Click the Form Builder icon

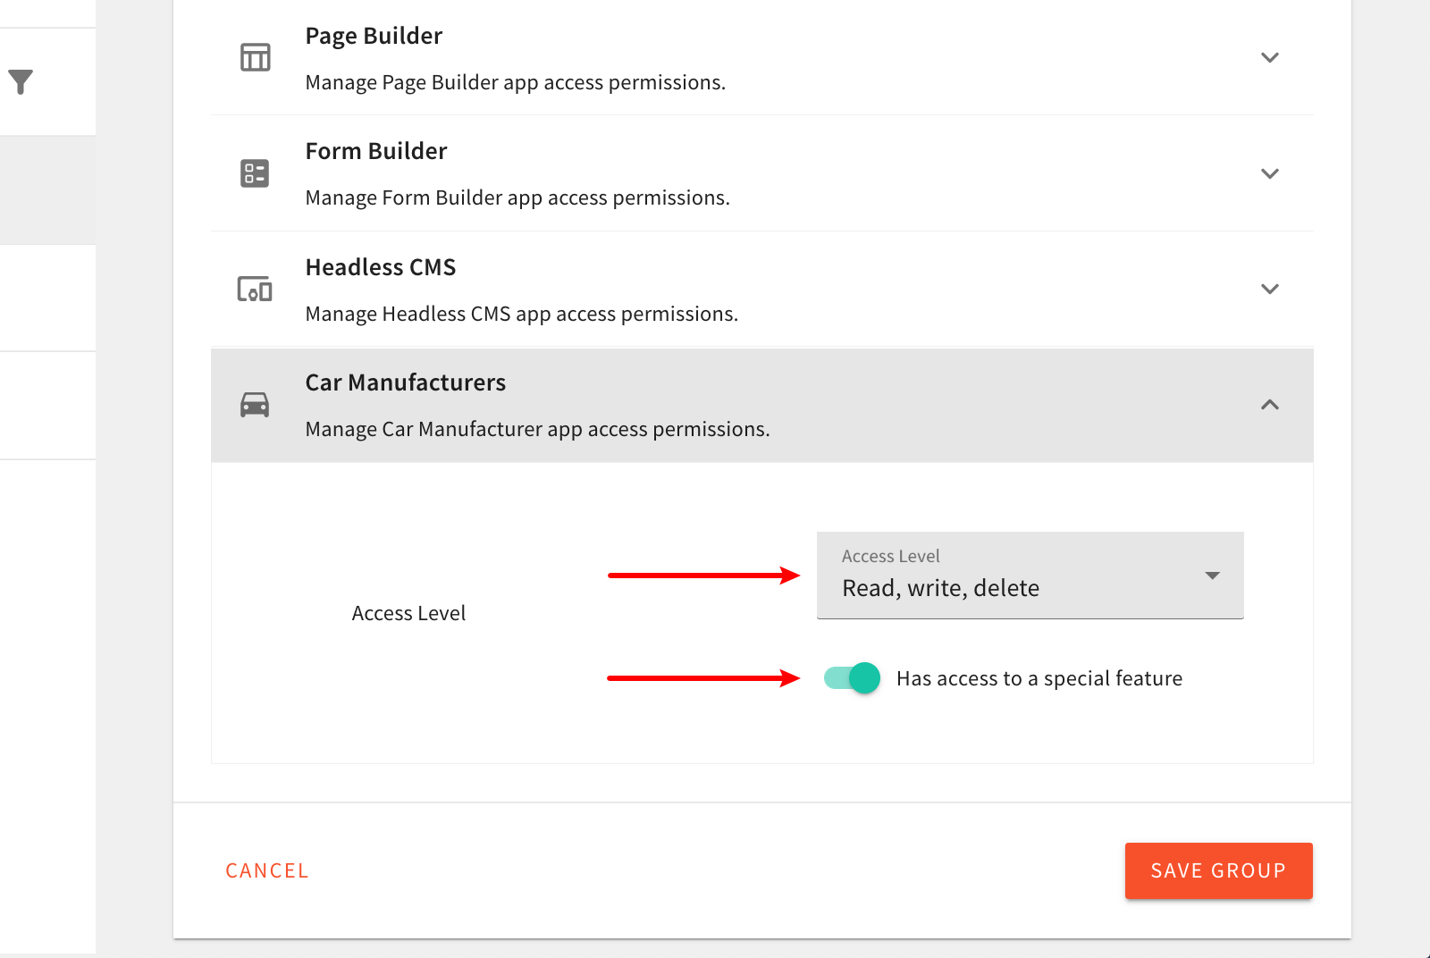255,173
